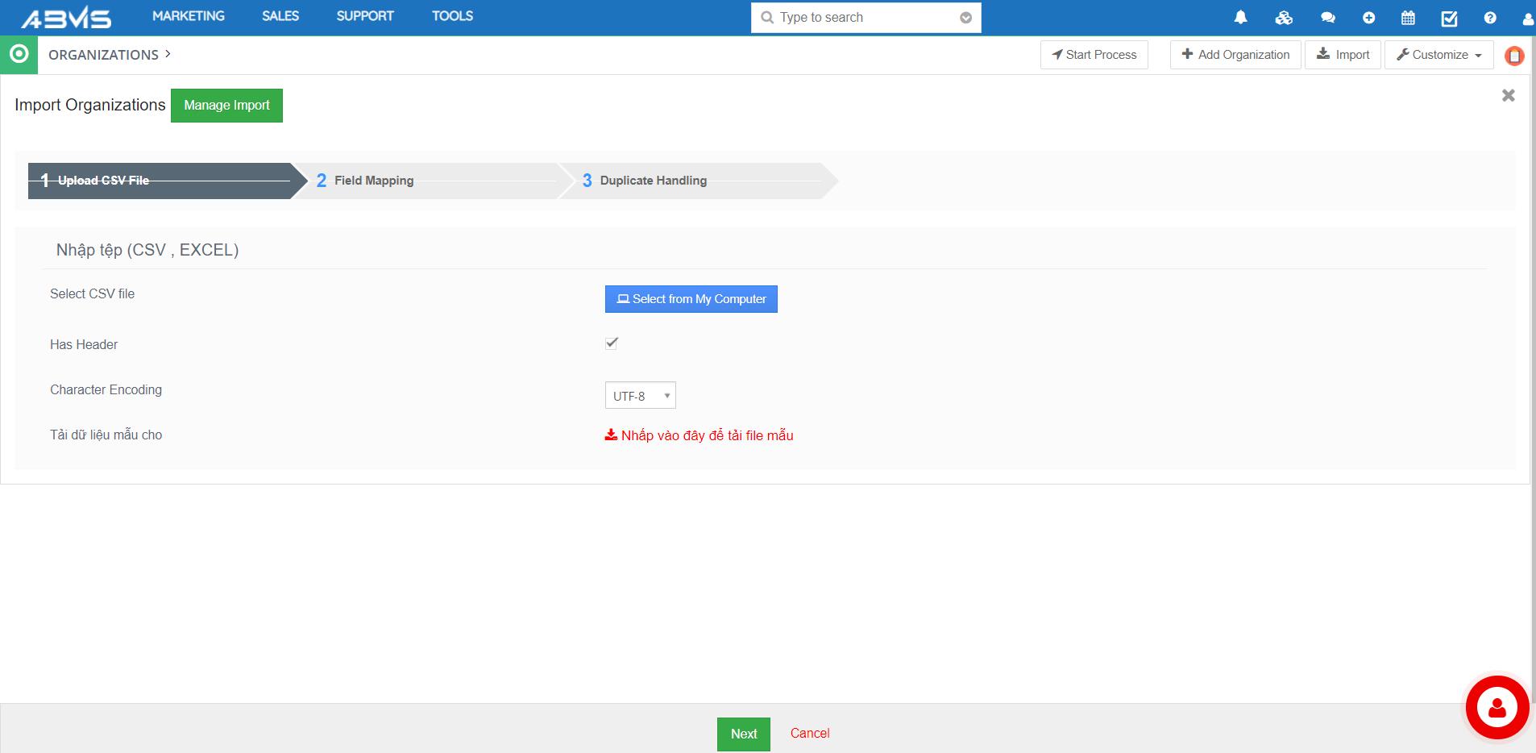Image resolution: width=1536 pixels, height=753 pixels.
Task: Click the help question mark icon
Action: (1490, 17)
